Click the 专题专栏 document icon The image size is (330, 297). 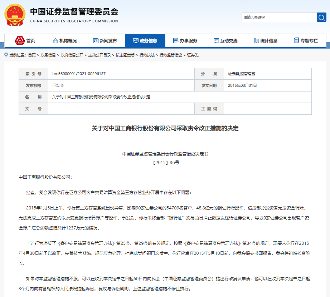296,41
